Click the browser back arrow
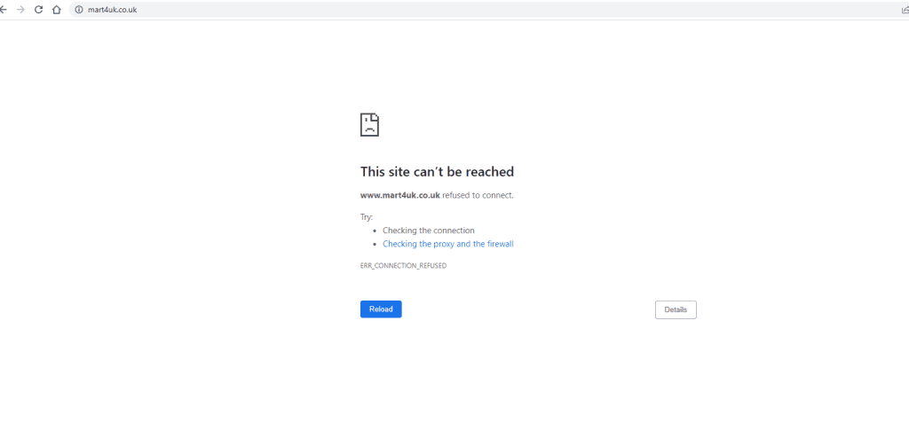909x446 pixels. click(4, 10)
